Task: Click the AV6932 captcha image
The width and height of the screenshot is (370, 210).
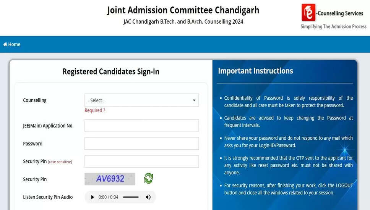Action: pos(110,179)
